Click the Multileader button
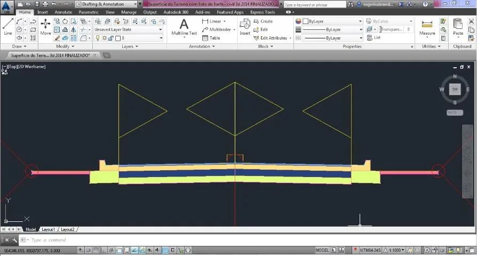Image resolution: width=477 pixels, height=256 pixels. (218, 29)
